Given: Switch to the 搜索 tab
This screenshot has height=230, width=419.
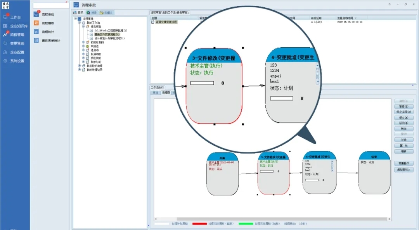Looking at the screenshot, I should (x=92, y=13).
